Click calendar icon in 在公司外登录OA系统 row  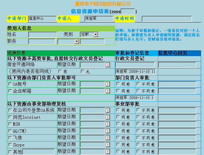point(108,110)
